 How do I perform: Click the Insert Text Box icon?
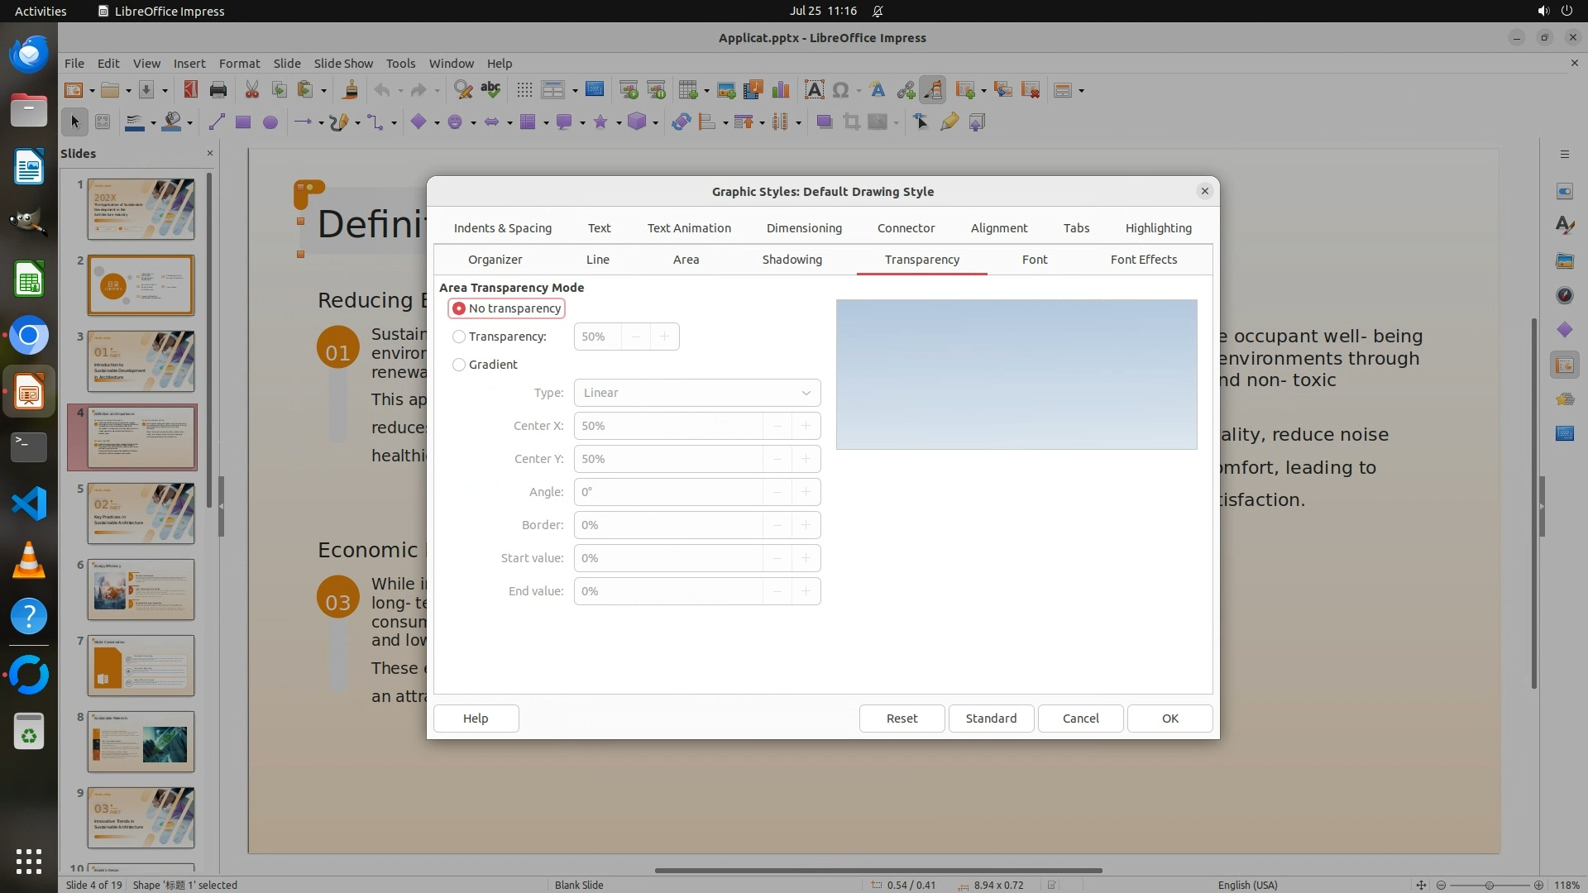[x=814, y=90]
